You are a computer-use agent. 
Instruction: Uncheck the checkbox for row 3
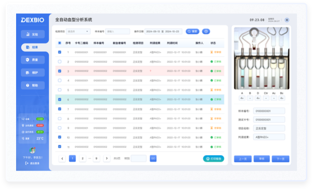[x=59, y=71]
